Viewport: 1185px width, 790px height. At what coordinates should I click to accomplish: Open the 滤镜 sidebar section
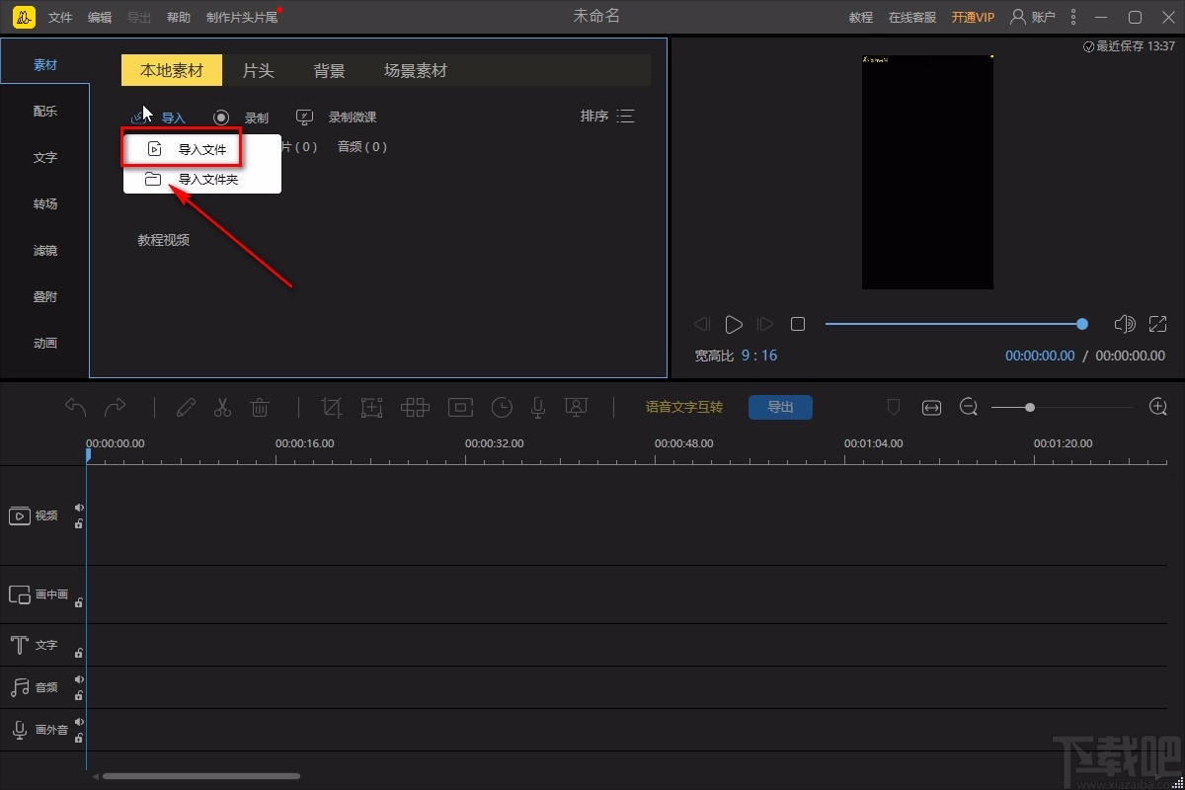(x=45, y=251)
